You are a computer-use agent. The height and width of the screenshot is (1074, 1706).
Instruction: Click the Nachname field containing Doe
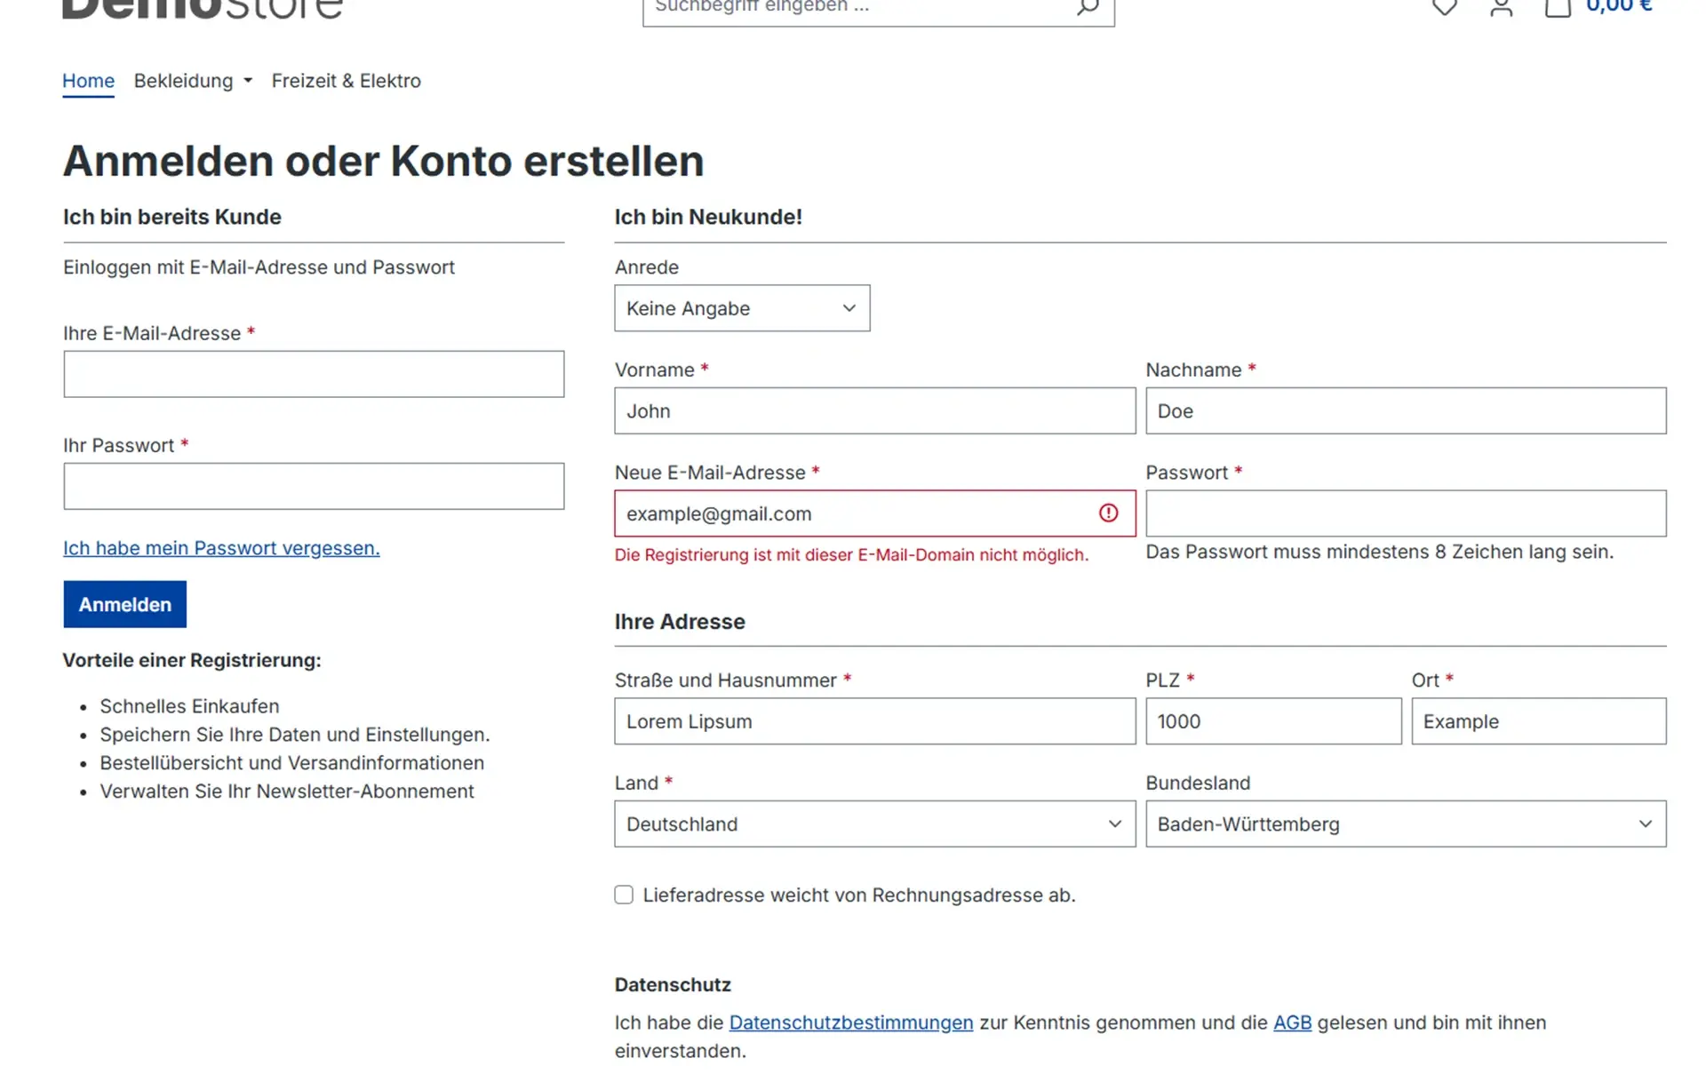point(1406,410)
